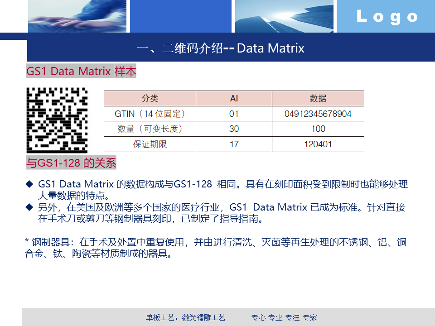The image size is (435, 326).
Task: Click the header photo of skyscrapers
Action: coord(285,16)
